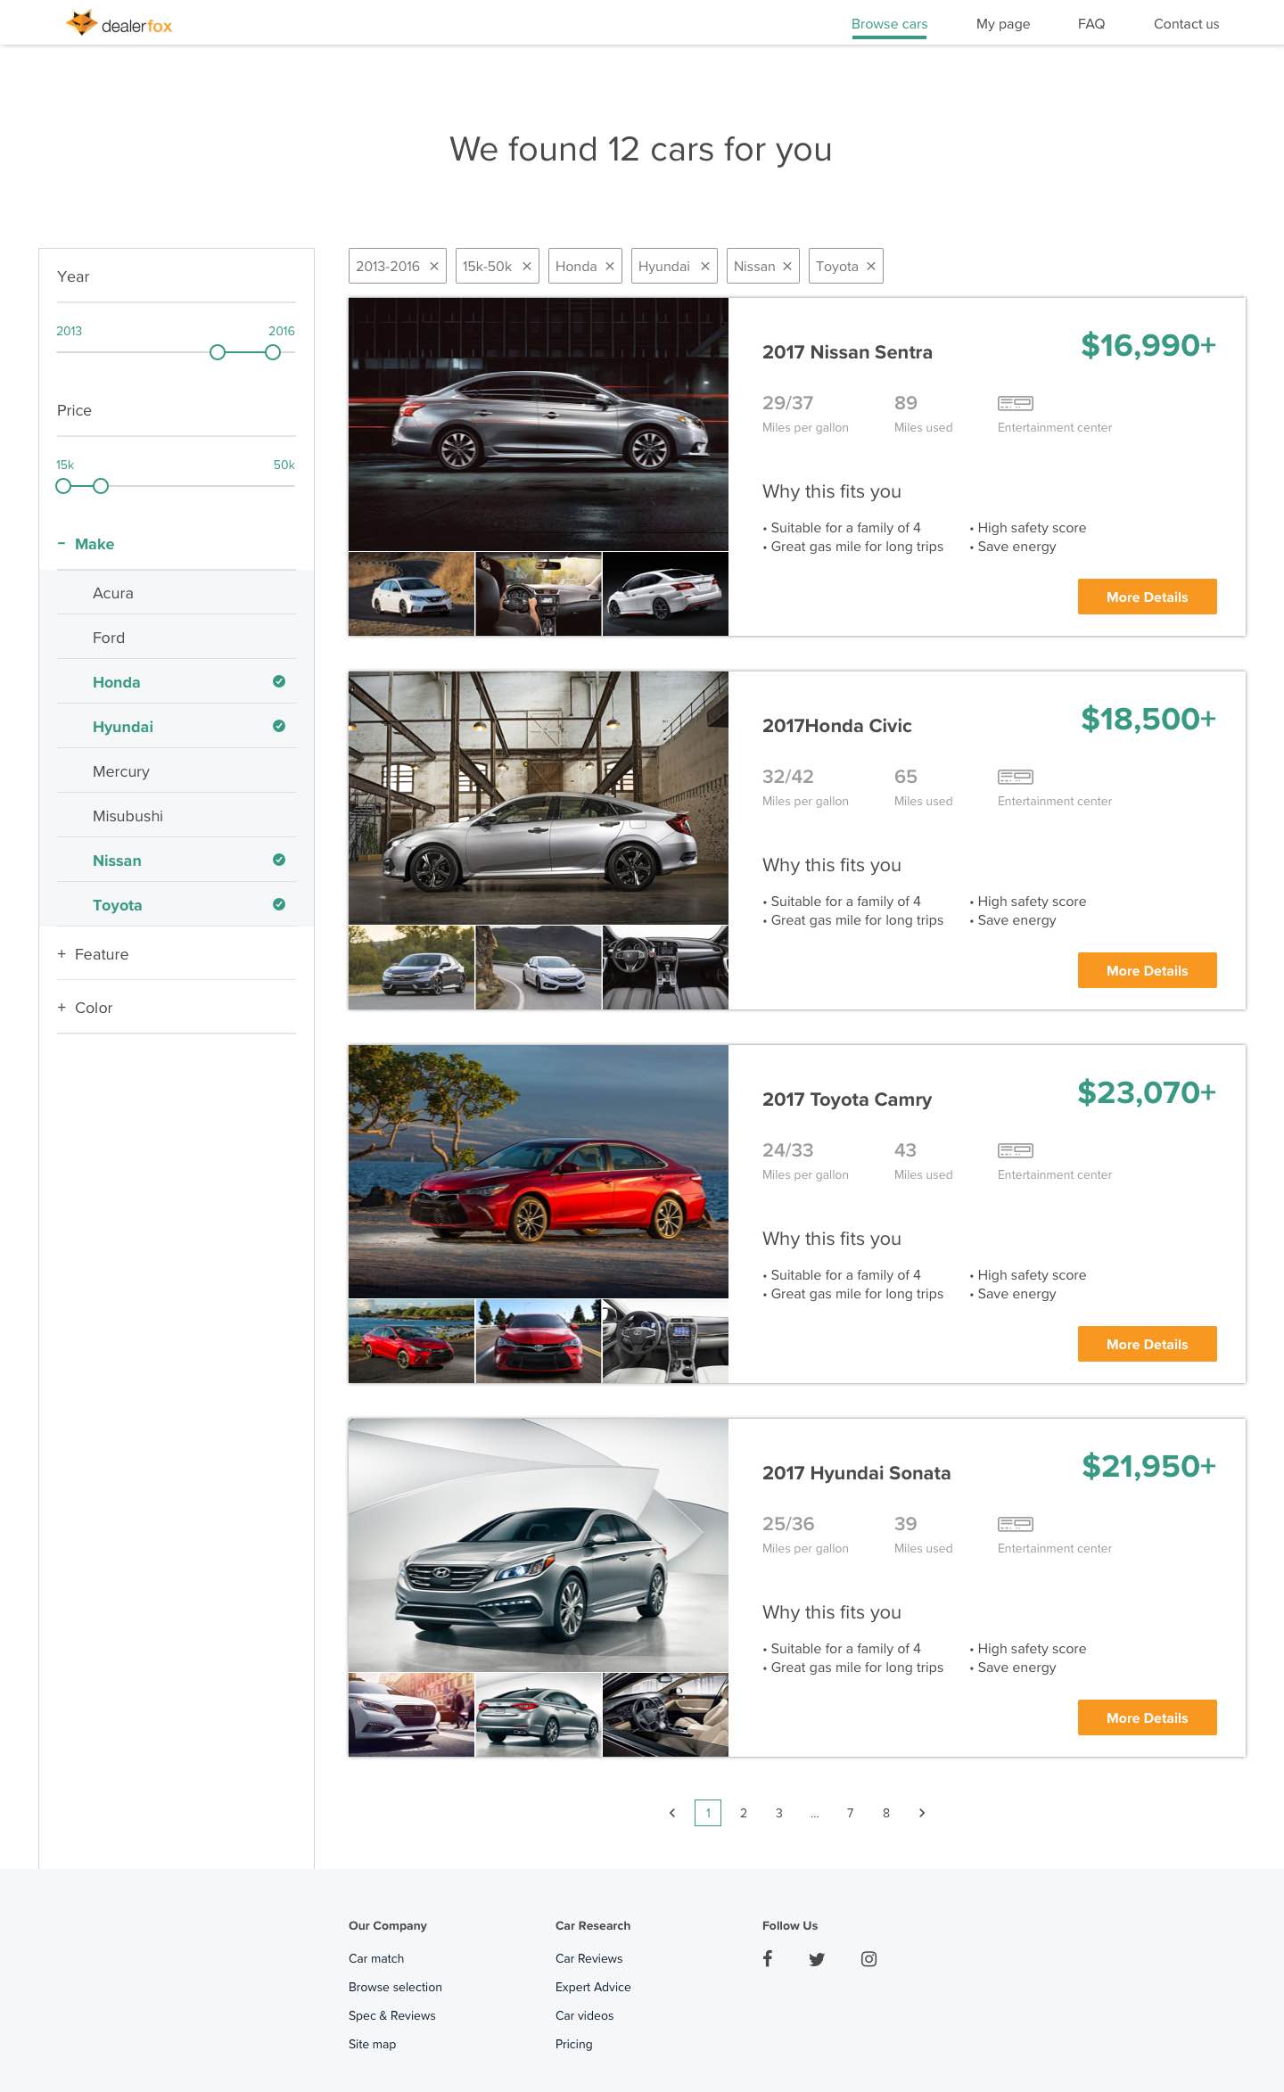
Task: Click the dealerfox fox logo
Action: [x=82, y=23]
